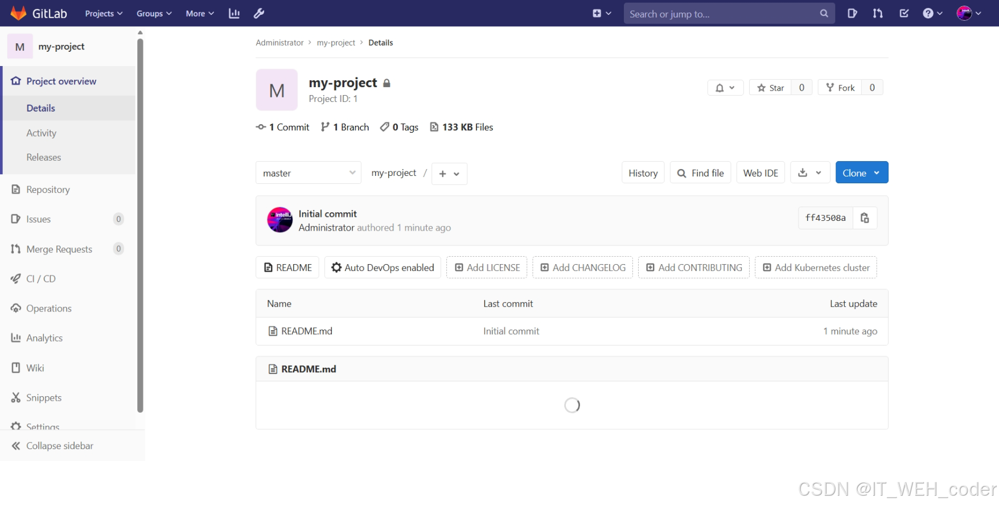The height and width of the screenshot is (506, 999).
Task: Open the 1 Commit stat link
Action: 283,127
